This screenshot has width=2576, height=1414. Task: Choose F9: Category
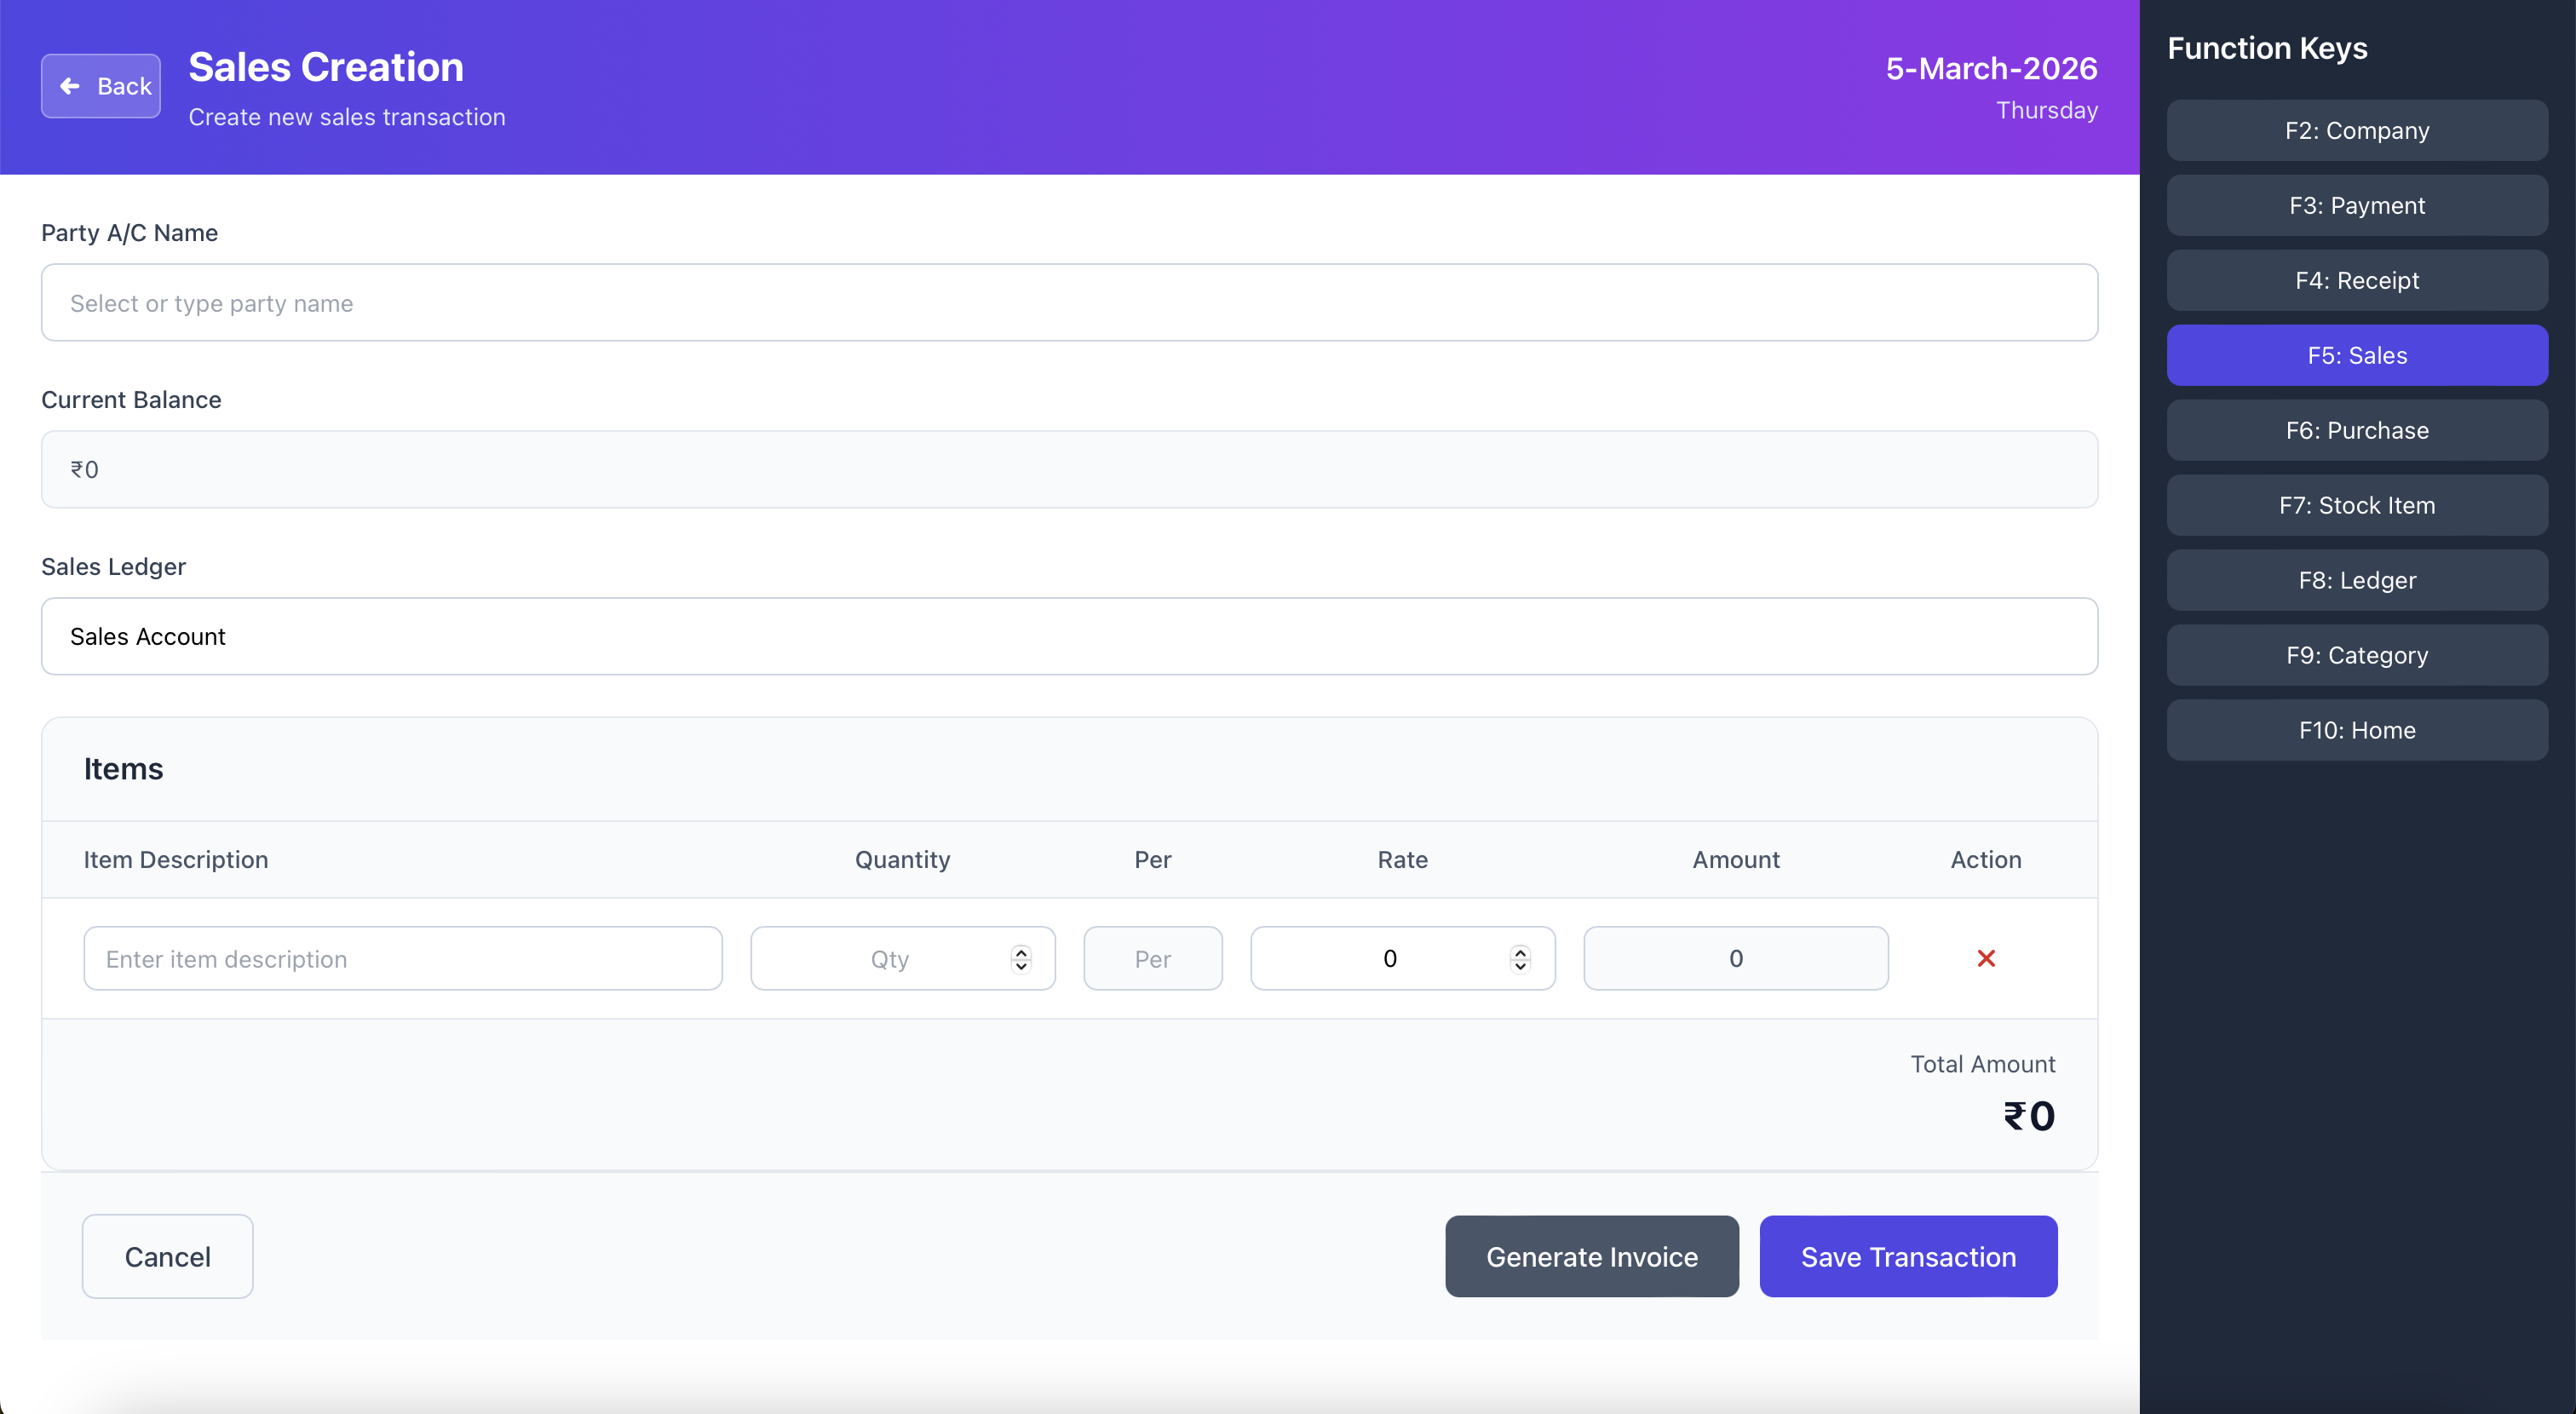pyautogui.click(x=2356, y=655)
